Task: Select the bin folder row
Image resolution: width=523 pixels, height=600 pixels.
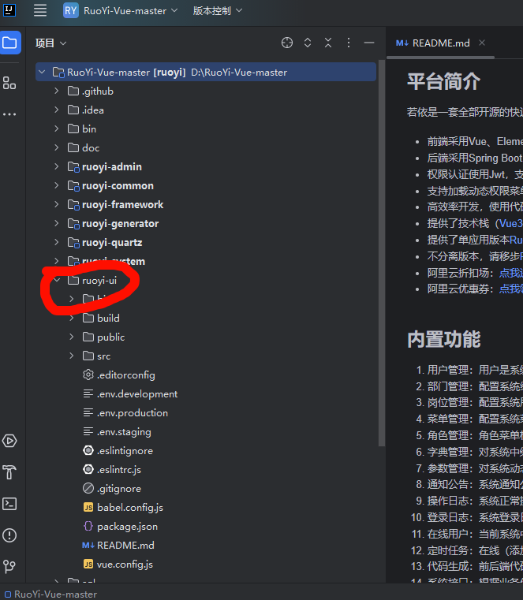Action: pyautogui.click(x=206, y=129)
